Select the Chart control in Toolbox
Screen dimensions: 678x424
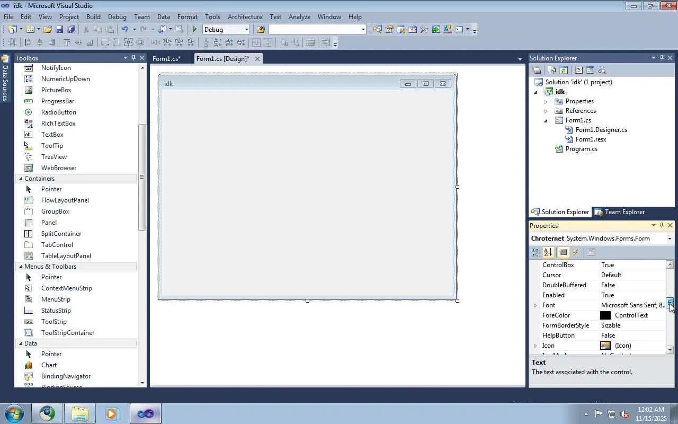tap(49, 365)
